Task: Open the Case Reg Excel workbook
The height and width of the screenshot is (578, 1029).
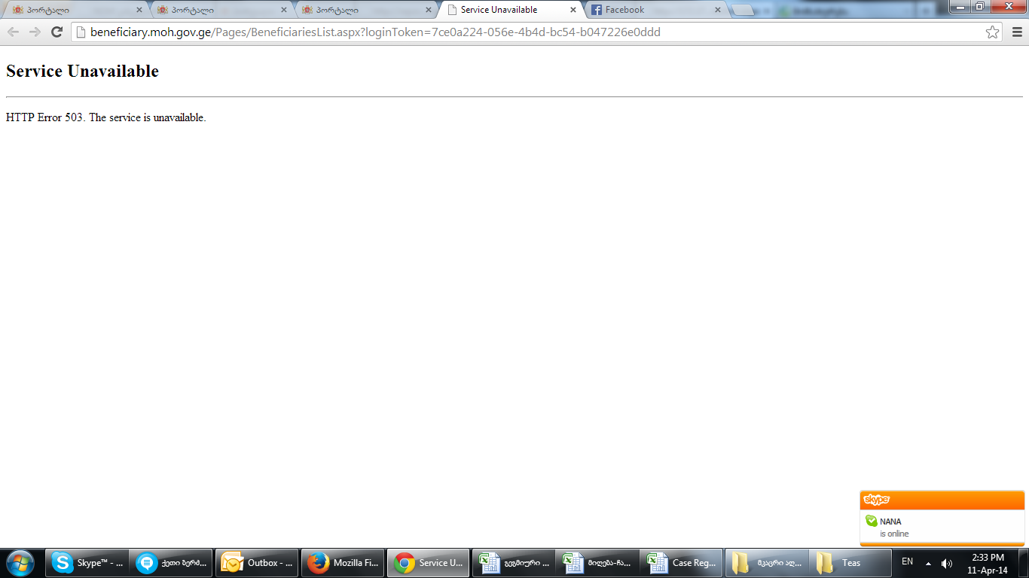Action: pyautogui.click(x=681, y=562)
